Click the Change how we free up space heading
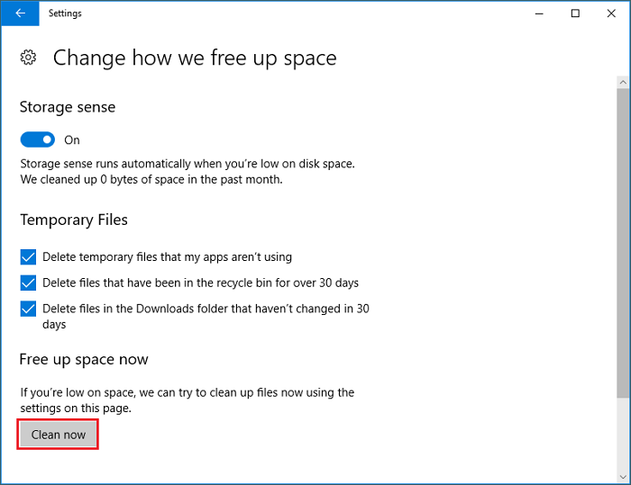This screenshot has width=631, height=485. pyautogui.click(x=195, y=58)
